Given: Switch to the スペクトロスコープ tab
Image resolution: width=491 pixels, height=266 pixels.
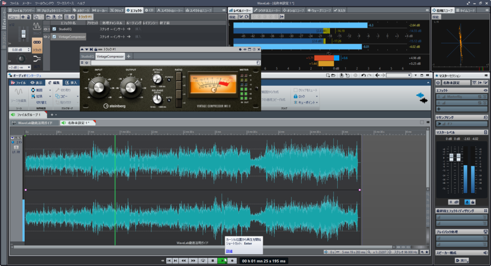Looking at the screenshot, I should pyautogui.click(x=199, y=10).
